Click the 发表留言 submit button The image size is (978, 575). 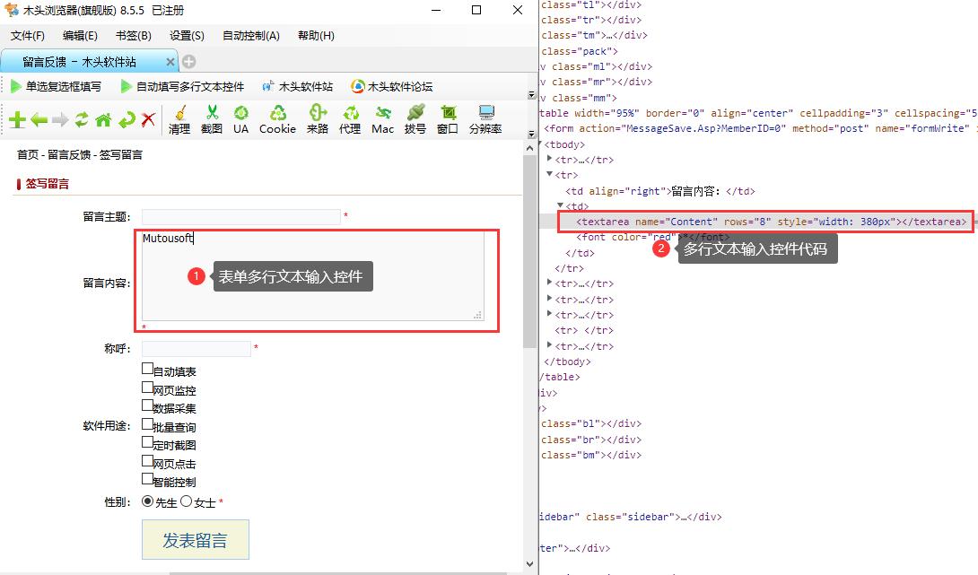point(195,540)
